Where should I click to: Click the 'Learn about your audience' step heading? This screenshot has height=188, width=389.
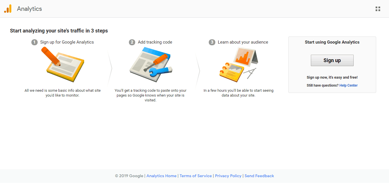pyautogui.click(x=243, y=42)
